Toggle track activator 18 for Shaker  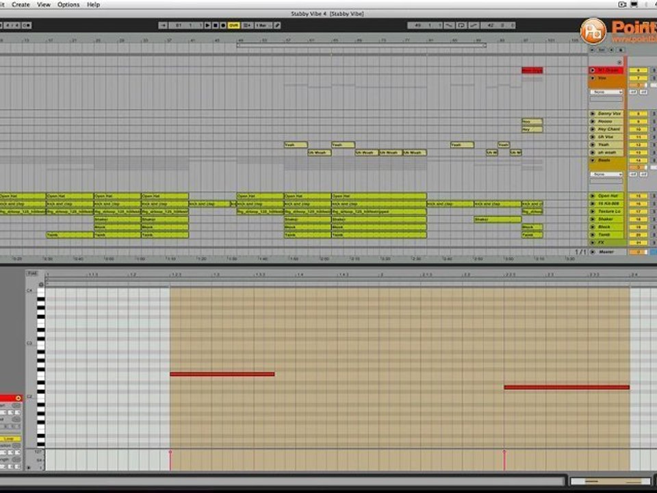[x=638, y=219]
